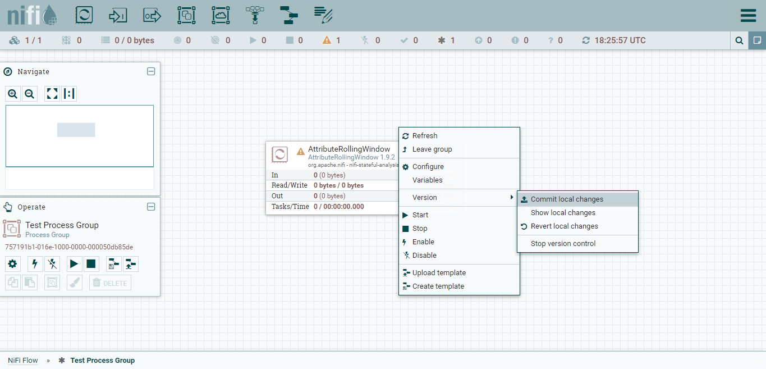Select the Output Port toolbar icon
This screenshot has width=766, height=369.
point(152,15)
